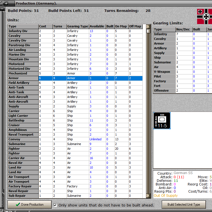This screenshot has height=212, width=212.
Task: Select the Marine Div unit row
Action: coord(75,55)
